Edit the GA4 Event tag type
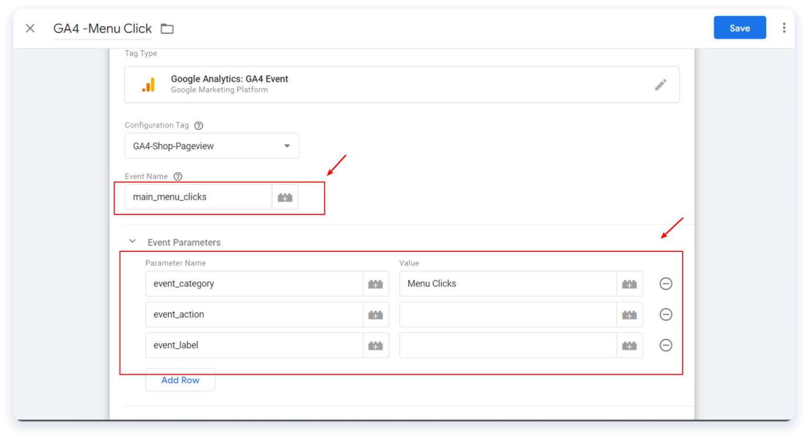808x439 pixels. [x=661, y=85]
